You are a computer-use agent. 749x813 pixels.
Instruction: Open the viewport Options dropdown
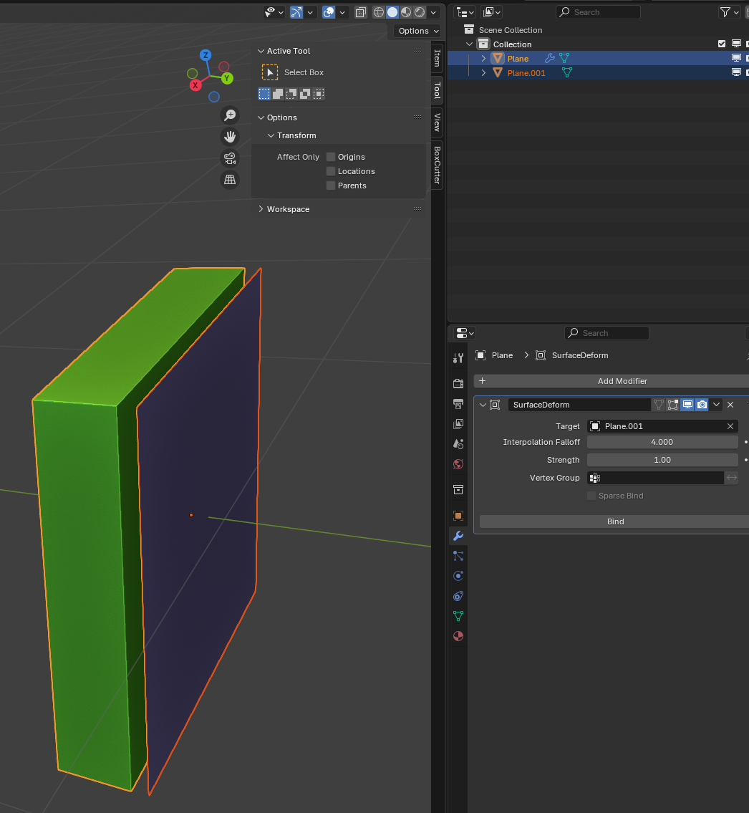pos(418,31)
